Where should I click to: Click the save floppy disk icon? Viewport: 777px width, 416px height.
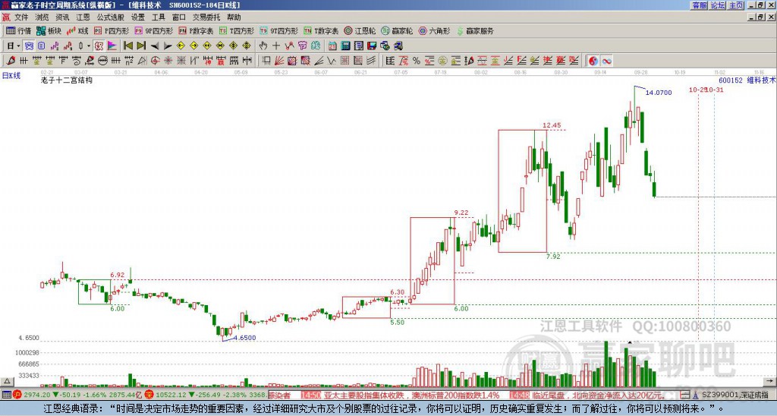[x=372, y=46]
